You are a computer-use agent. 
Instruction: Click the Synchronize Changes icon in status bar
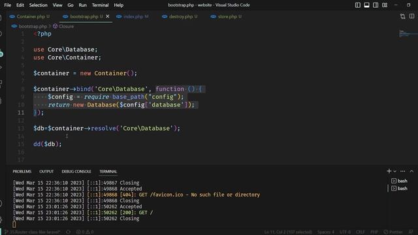(69, 232)
